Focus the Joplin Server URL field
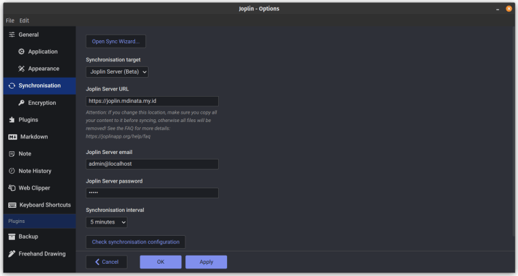The image size is (518, 276). (x=152, y=101)
